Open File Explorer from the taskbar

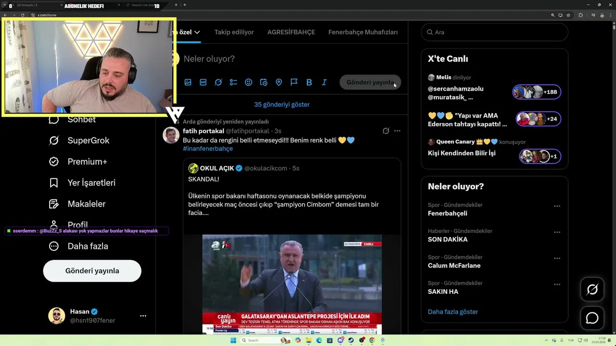point(308,340)
